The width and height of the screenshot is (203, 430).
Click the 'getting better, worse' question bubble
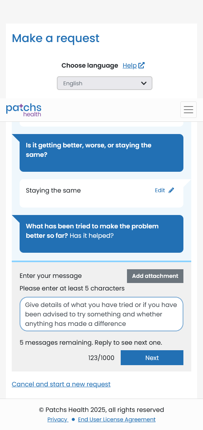101,153
